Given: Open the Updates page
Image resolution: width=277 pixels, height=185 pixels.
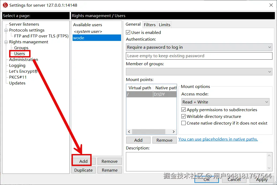Looking at the screenshot, I should 17,83.
